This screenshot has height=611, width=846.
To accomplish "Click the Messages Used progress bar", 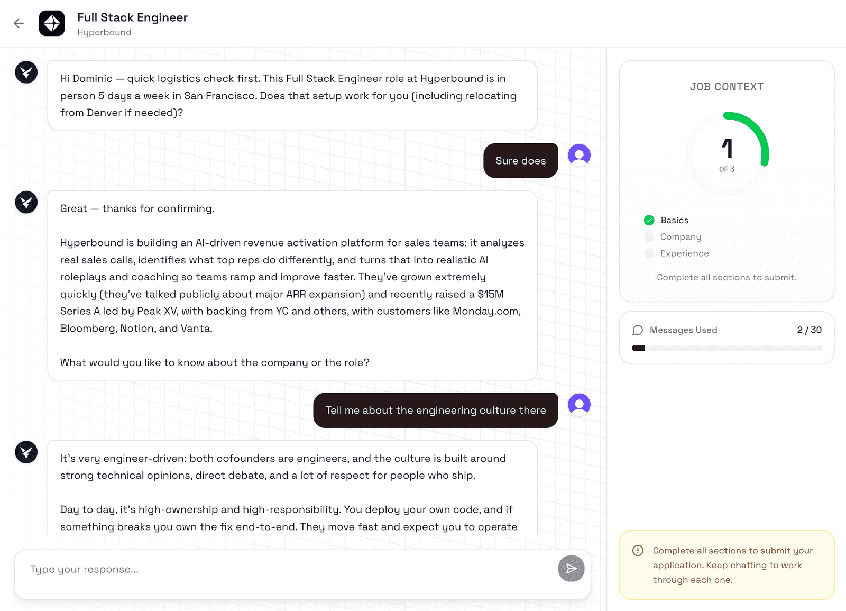I will (727, 348).
